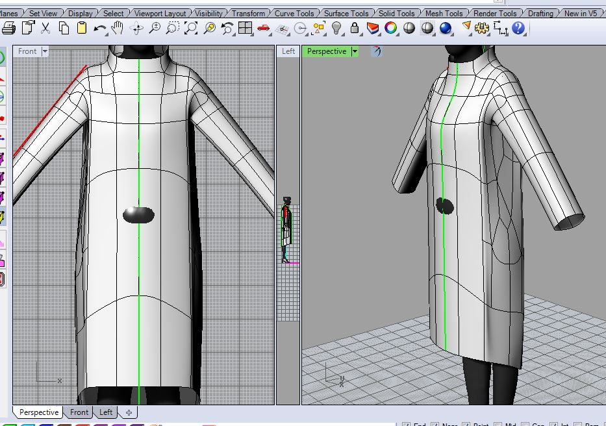Click the Zoom Extents icon
The height and width of the screenshot is (426, 606).
pyautogui.click(x=191, y=28)
